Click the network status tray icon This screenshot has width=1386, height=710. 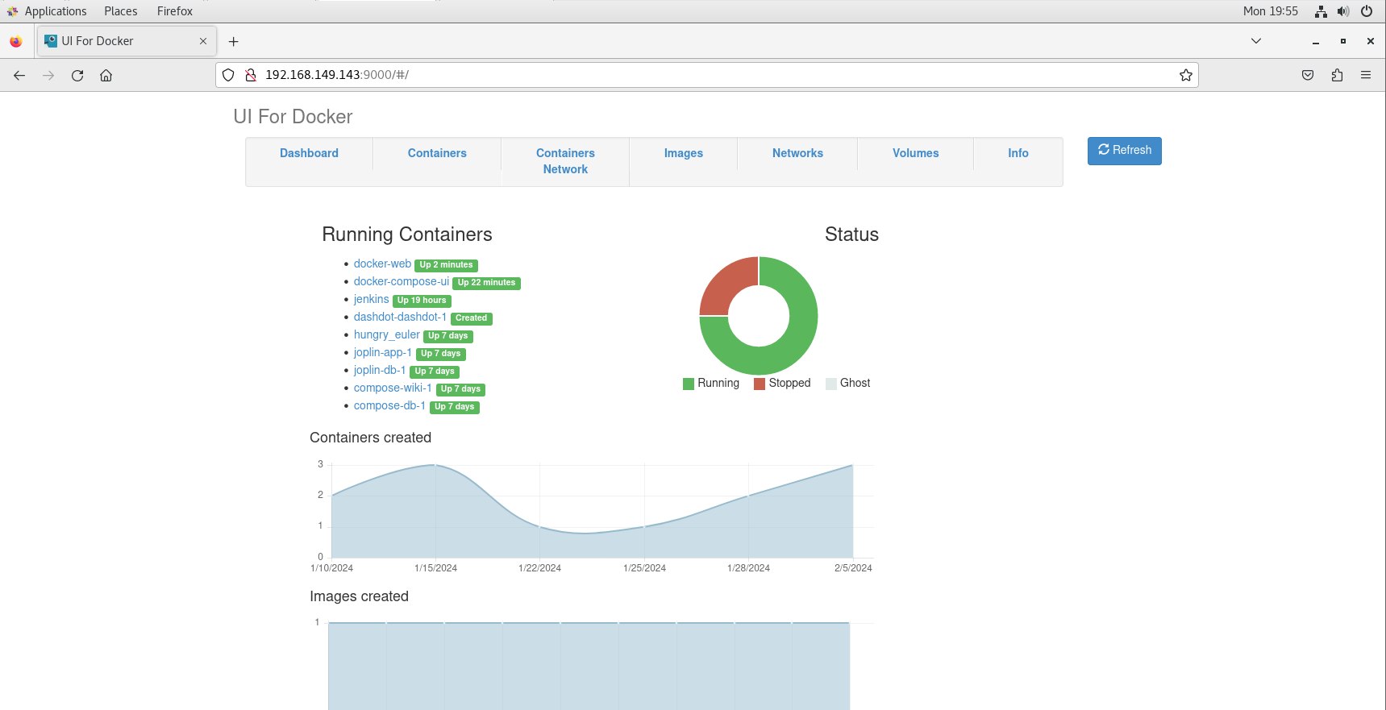(1321, 11)
